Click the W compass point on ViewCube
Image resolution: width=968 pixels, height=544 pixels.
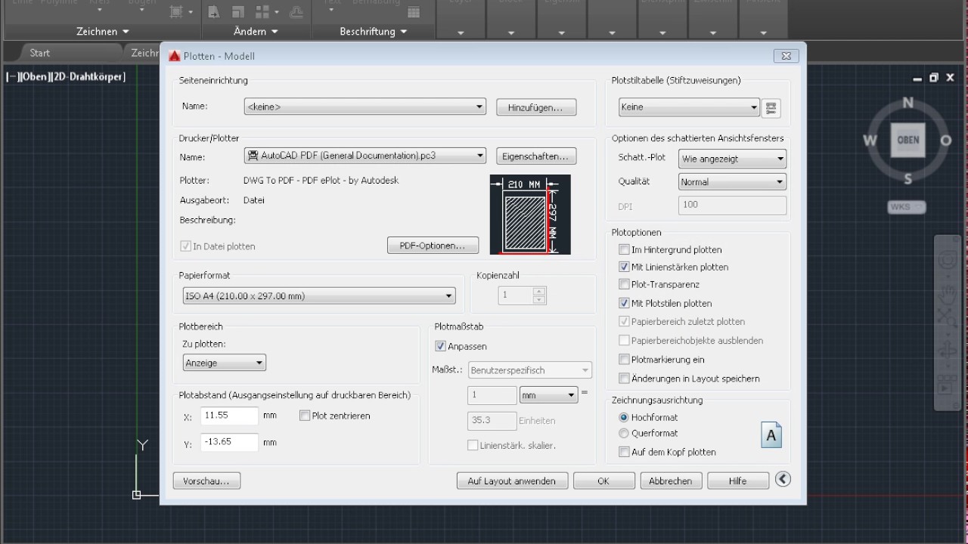tap(870, 141)
